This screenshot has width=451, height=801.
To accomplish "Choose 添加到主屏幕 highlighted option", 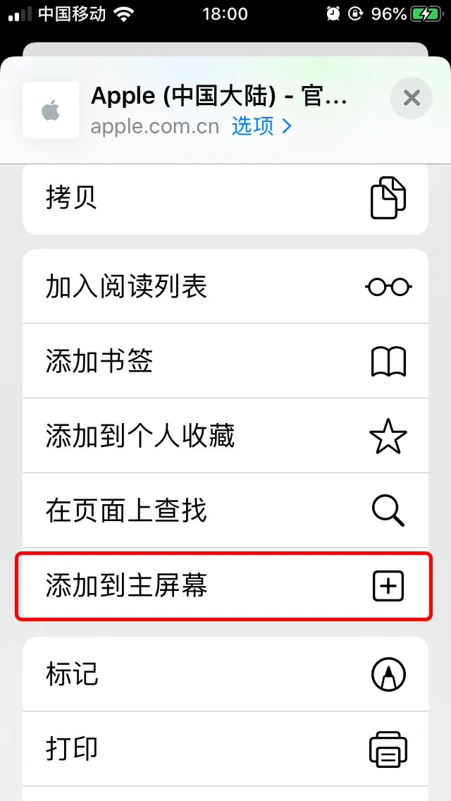I will tap(225, 586).
